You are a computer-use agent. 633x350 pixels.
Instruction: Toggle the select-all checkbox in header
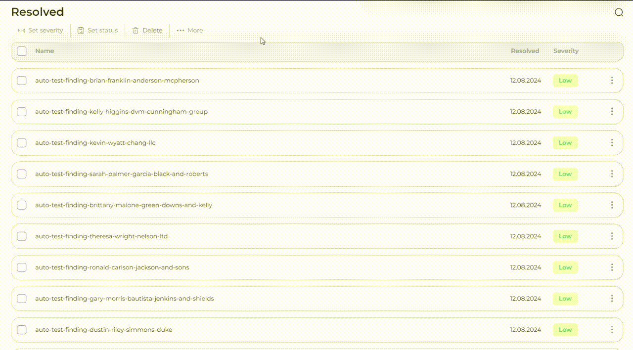pyautogui.click(x=22, y=51)
